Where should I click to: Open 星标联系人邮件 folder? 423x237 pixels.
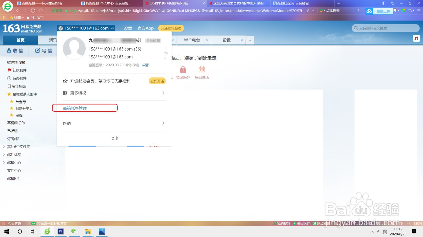[x=25, y=94]
